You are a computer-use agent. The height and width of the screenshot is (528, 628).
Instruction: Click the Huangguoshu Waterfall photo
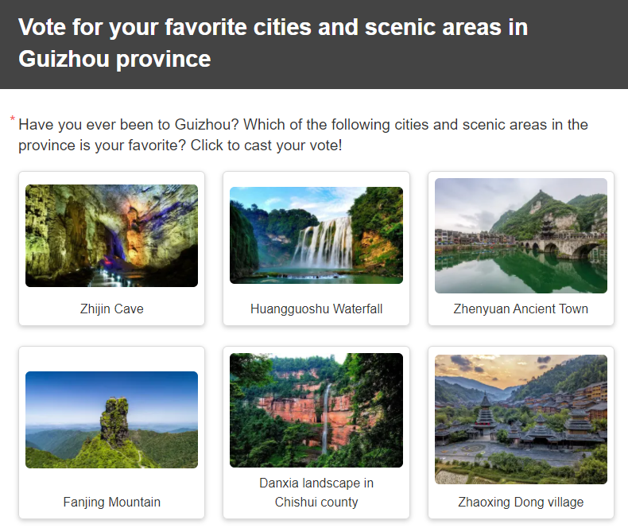pyautogui.click(x=316, y=235)
